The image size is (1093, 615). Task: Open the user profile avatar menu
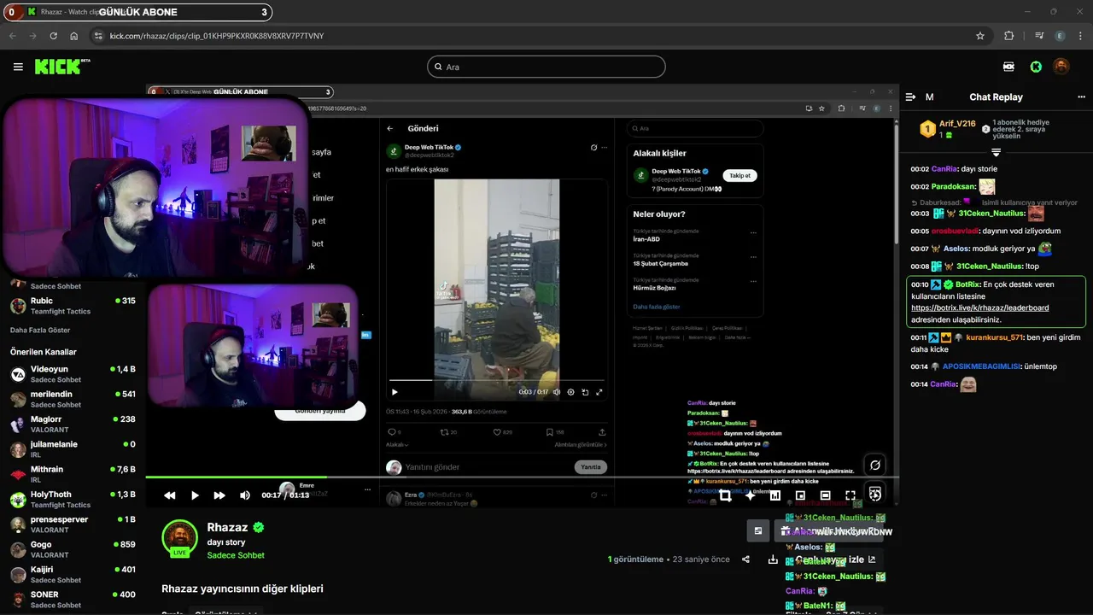coord(1061,67)
